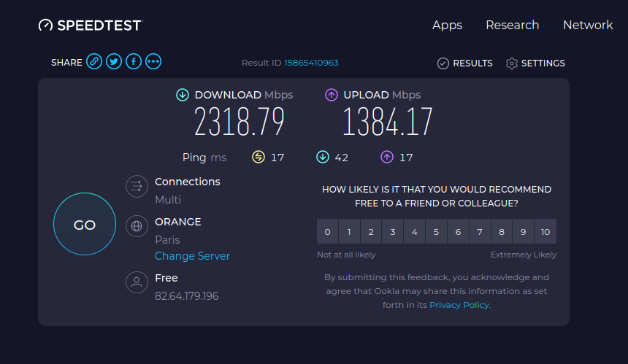This screenshot has height=364, width=628.
Task: Click the Free provider name
Action: [x=166, y=278]
